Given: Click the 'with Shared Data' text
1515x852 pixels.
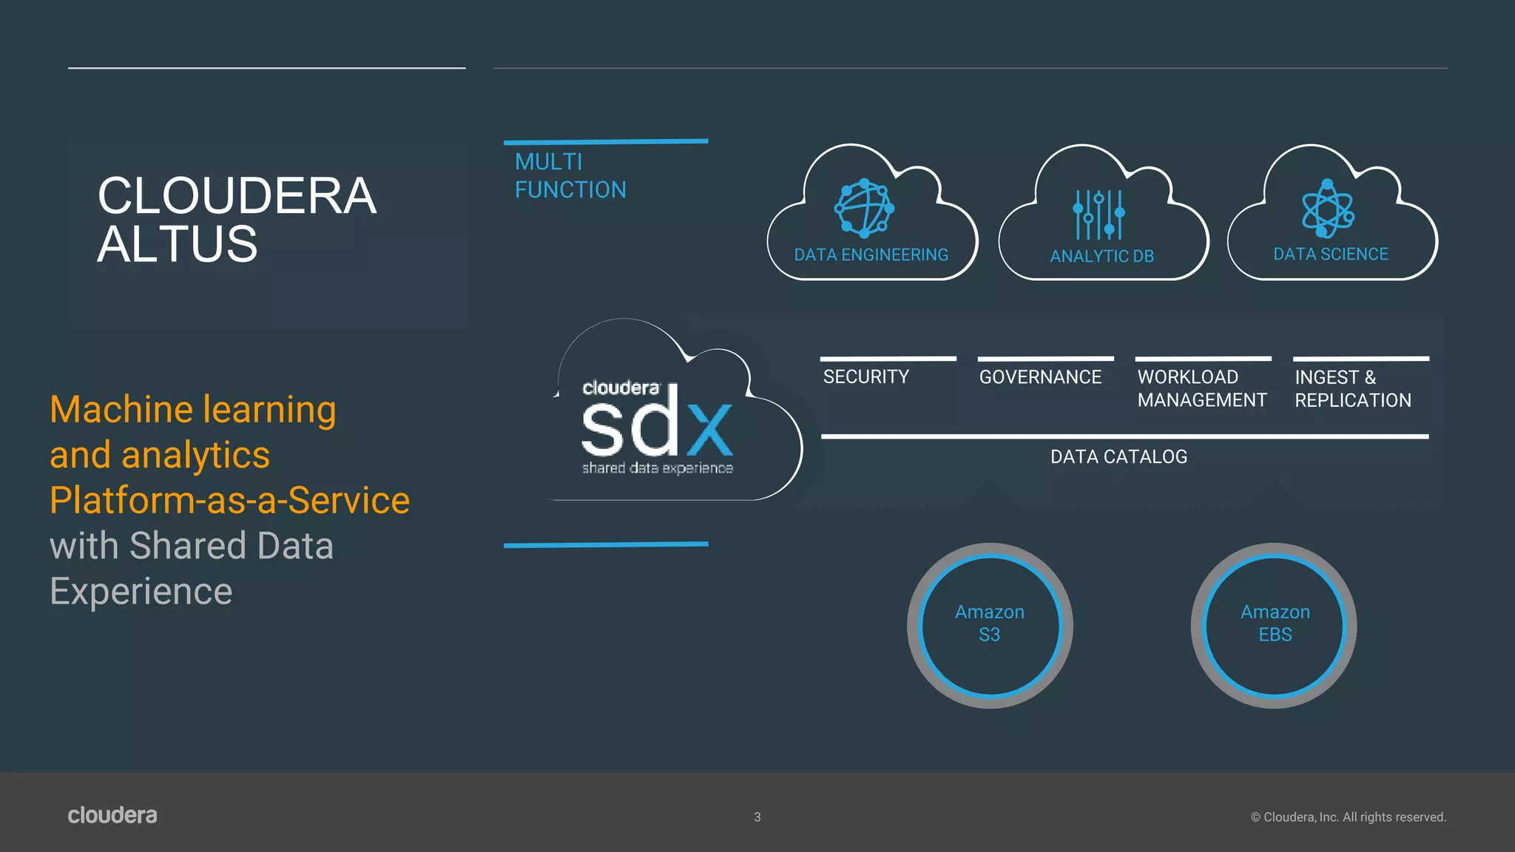Looking at the screenshot, I should [x=192, y=547].
